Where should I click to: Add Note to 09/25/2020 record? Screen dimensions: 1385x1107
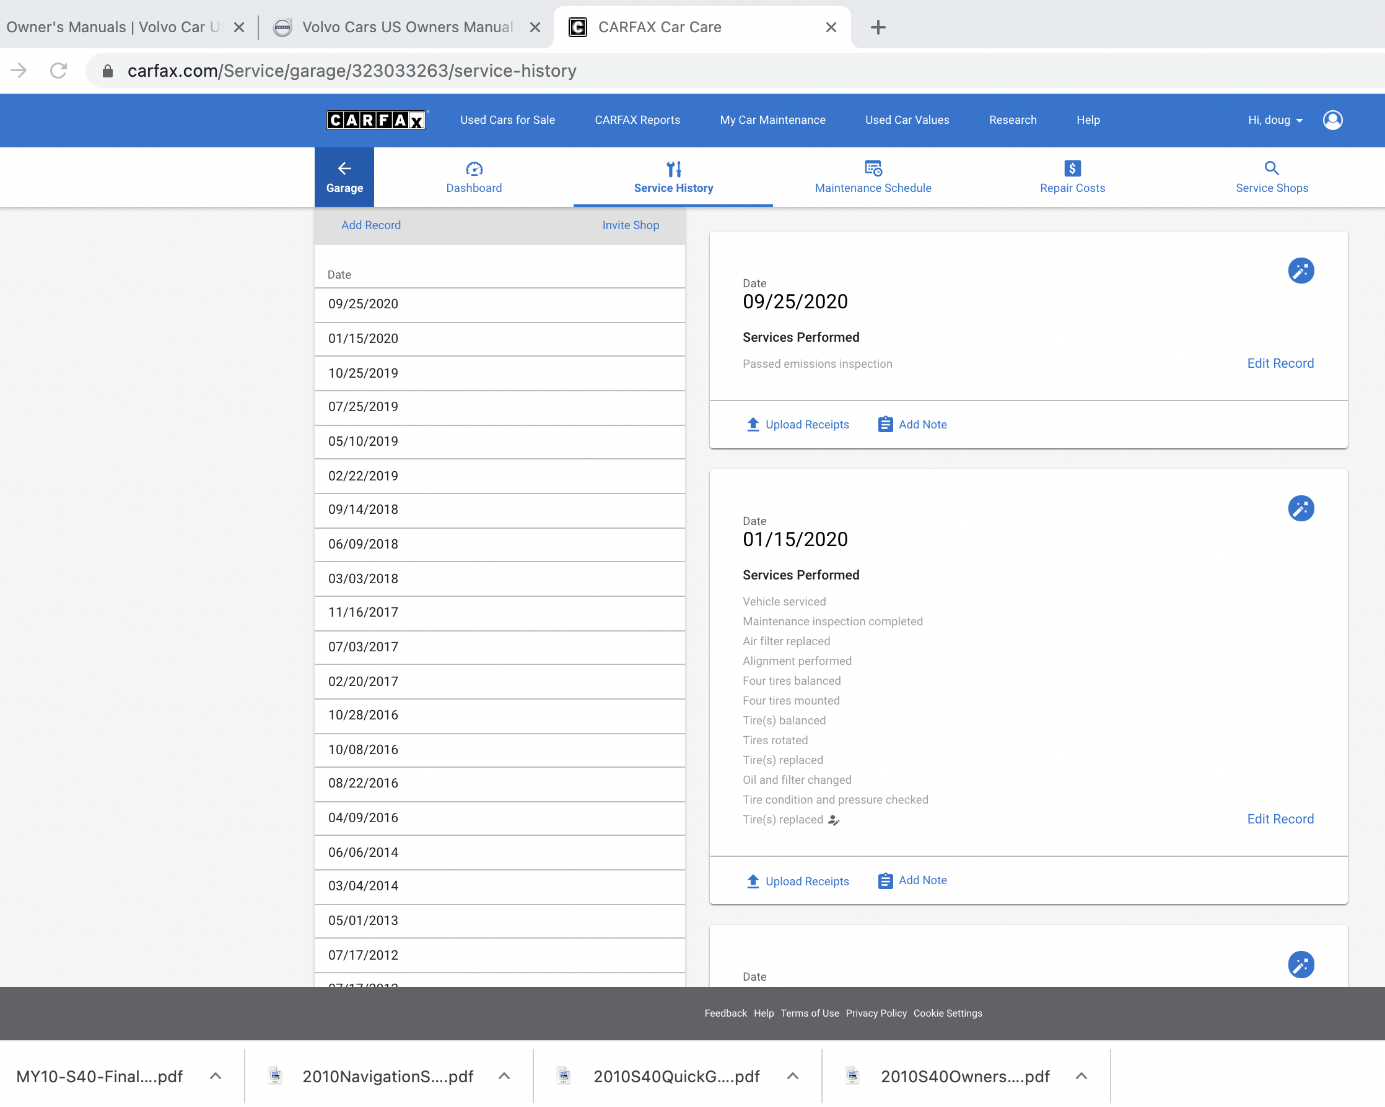pos(912,425)
